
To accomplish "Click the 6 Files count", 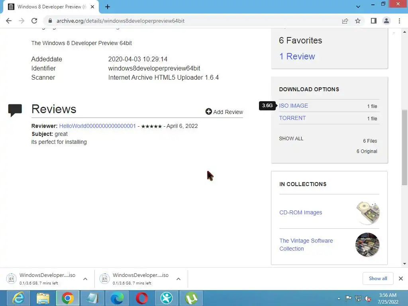I will (370, 141).
